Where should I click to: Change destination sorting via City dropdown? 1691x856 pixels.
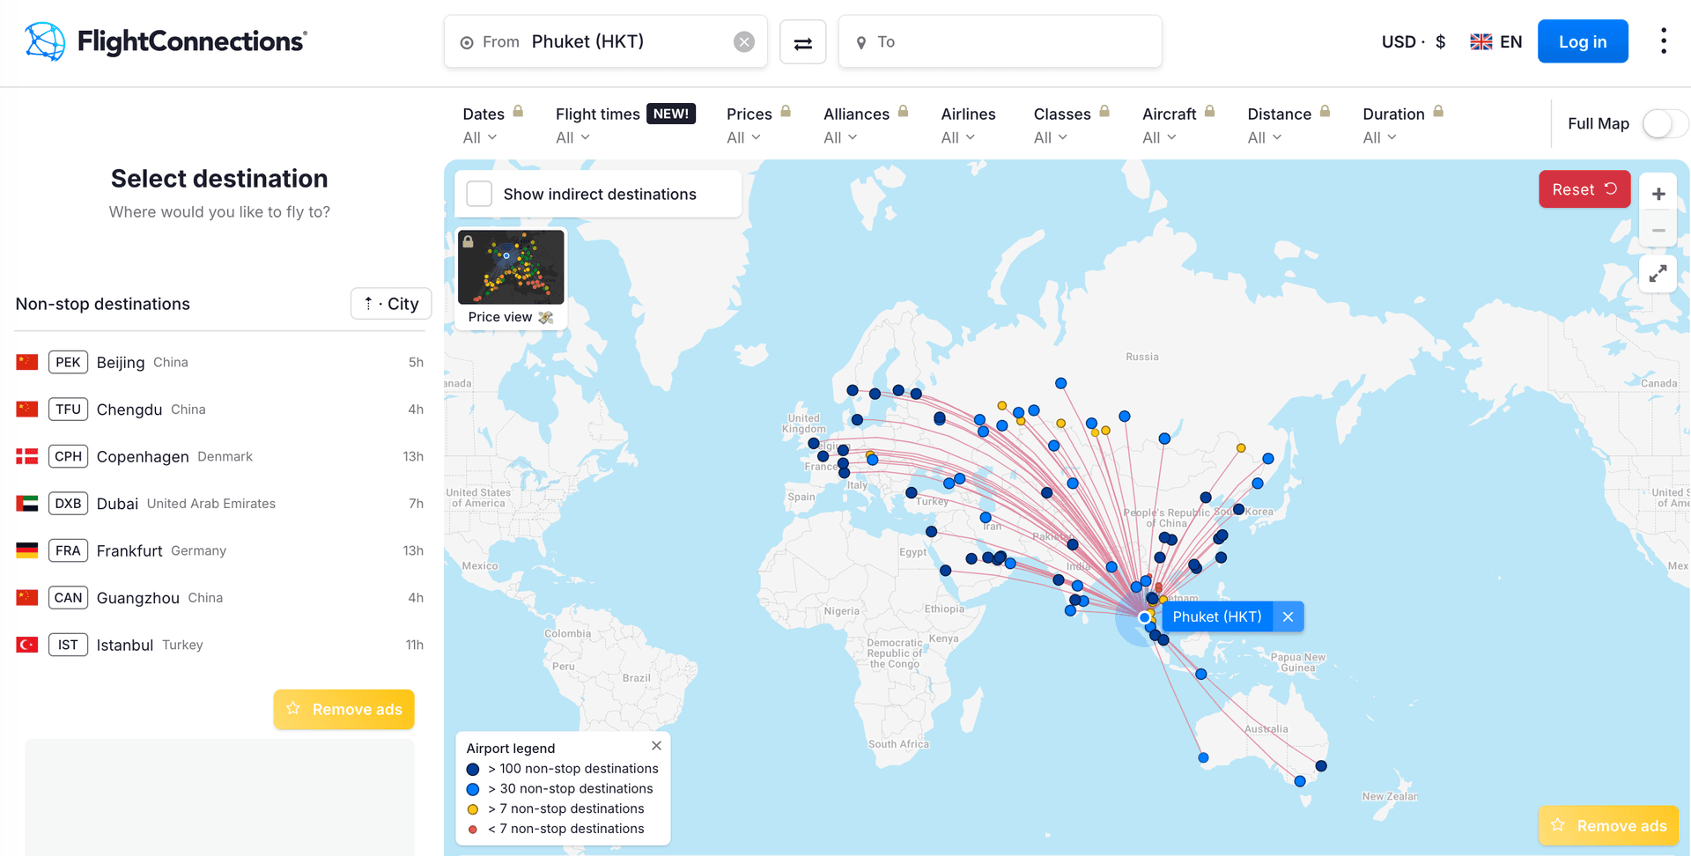[391, 303]
